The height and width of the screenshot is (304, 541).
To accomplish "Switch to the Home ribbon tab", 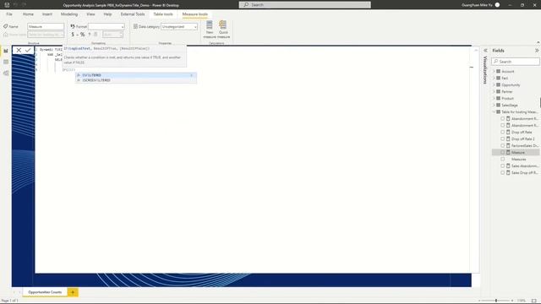I will pos(28,14).
